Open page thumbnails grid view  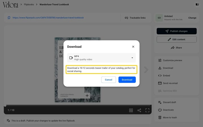pyautogui.click(x=131, y=110)
